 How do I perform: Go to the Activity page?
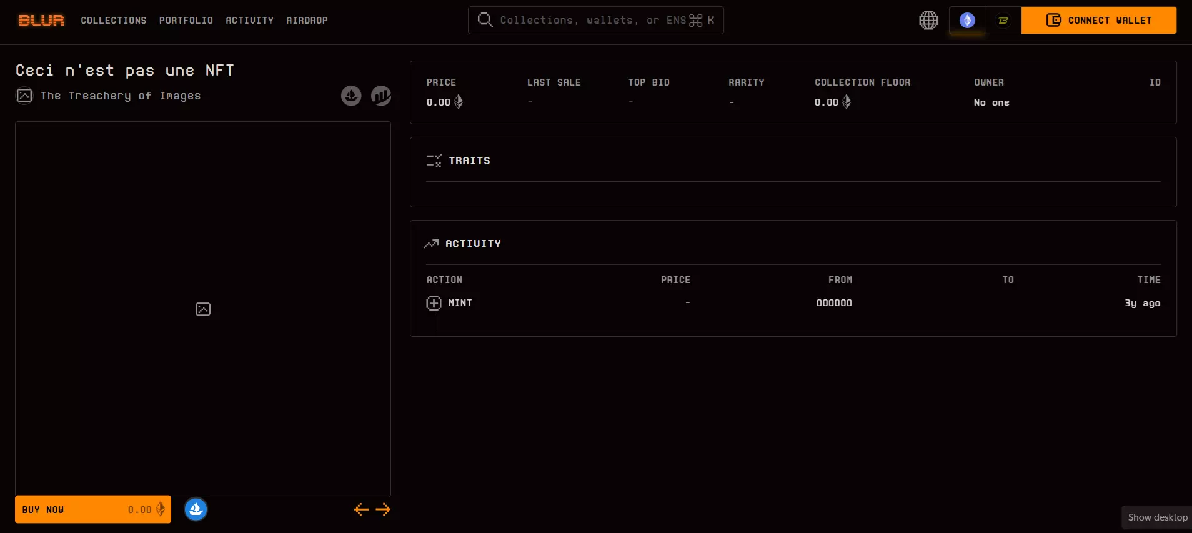(249, 21)
